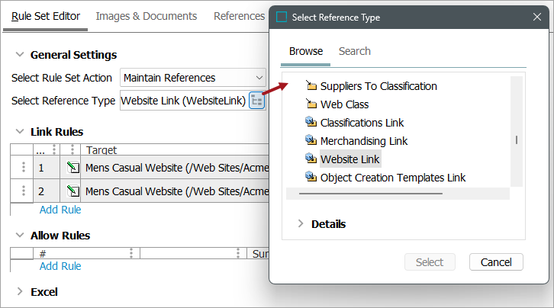
Task: Click the target icon in link rule 2
Action: pyautogui.click(x=72, y=191)
